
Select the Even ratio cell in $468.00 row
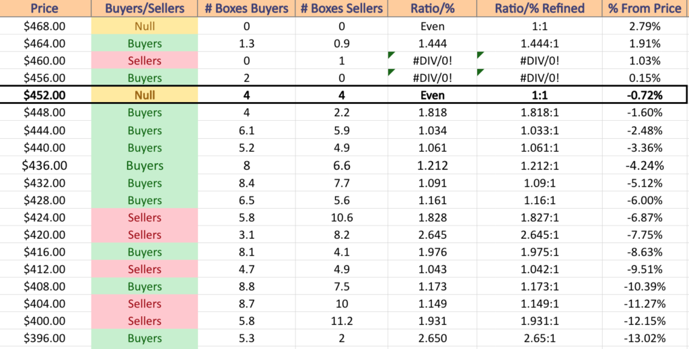433,26
